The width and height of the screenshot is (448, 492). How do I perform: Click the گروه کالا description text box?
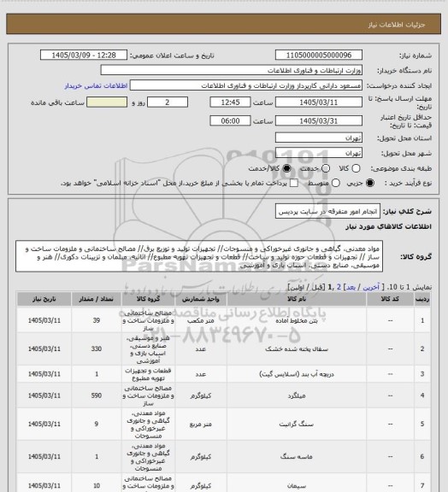[x=199, y=256]
